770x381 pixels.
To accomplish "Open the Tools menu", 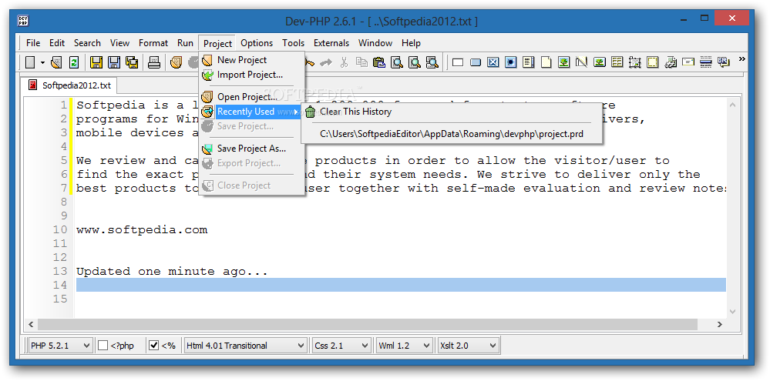I will click(293, 43).
